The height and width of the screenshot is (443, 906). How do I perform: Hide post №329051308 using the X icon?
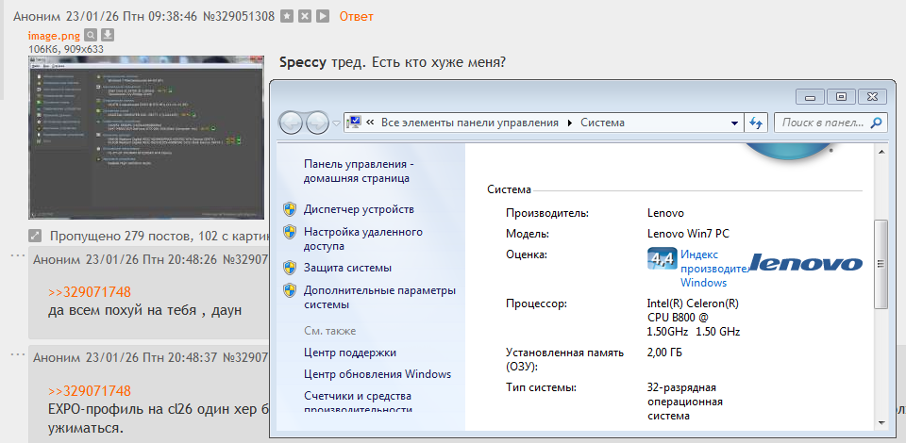point(305,16)
